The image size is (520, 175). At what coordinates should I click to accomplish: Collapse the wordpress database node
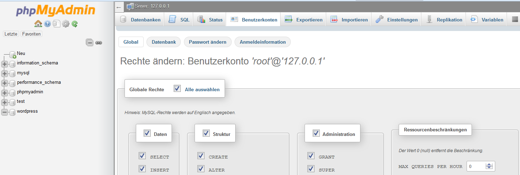click(x=5, y=112)
